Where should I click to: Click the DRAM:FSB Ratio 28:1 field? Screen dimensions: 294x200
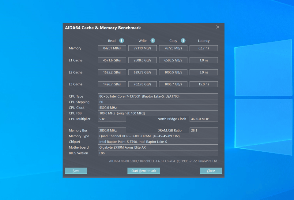(x=204, y=130)
